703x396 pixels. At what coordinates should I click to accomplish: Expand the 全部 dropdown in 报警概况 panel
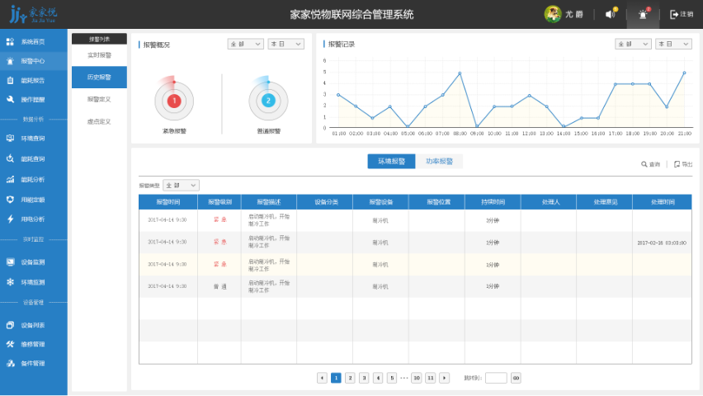[245, 45]
